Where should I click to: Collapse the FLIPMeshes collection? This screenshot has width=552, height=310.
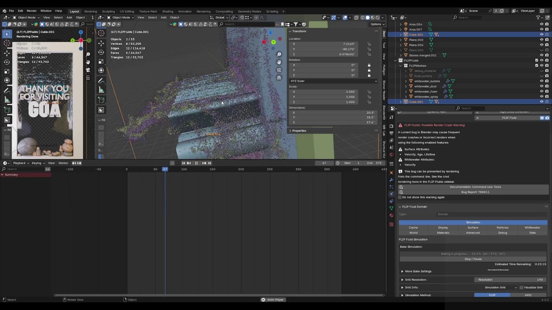coord(401,65)
